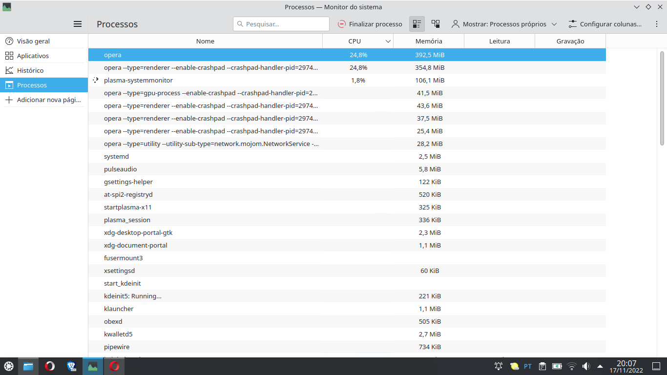Select at-spi2-registryd process row
Viewport: 667px width, 375px height.
pyautogui.click(x=347, y=194)
